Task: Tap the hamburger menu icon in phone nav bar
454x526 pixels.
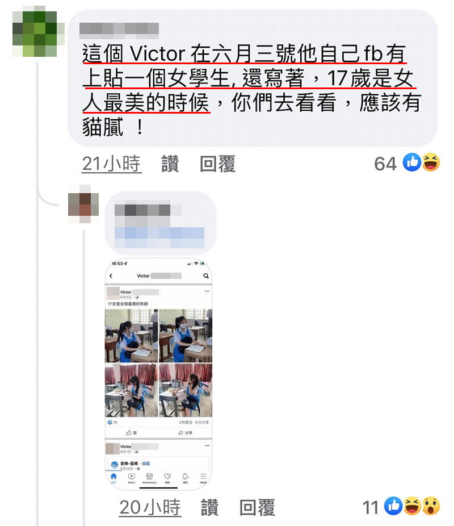Action: 203,477
